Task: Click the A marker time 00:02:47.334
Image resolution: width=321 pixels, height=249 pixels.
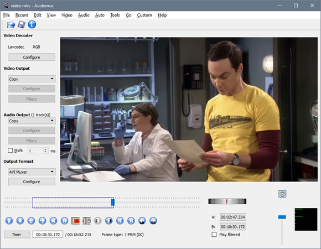Action: pos(233,217)
